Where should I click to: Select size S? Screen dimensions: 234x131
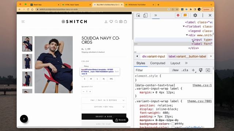click(x=84, y=79)
